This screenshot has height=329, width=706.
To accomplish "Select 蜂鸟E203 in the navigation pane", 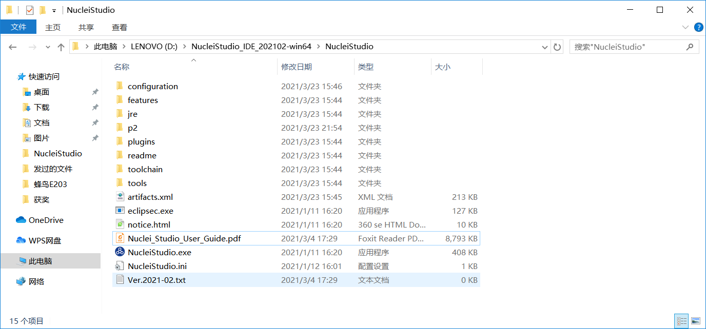I will tap(50, 184).
